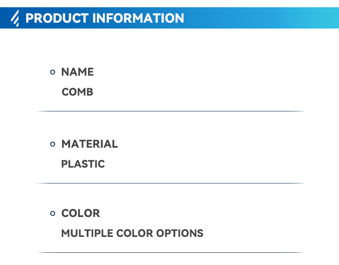The width and height of the screenshot is (339, 265).
Task: Click the word INFORMATION in header
Action: click(138, 19)
